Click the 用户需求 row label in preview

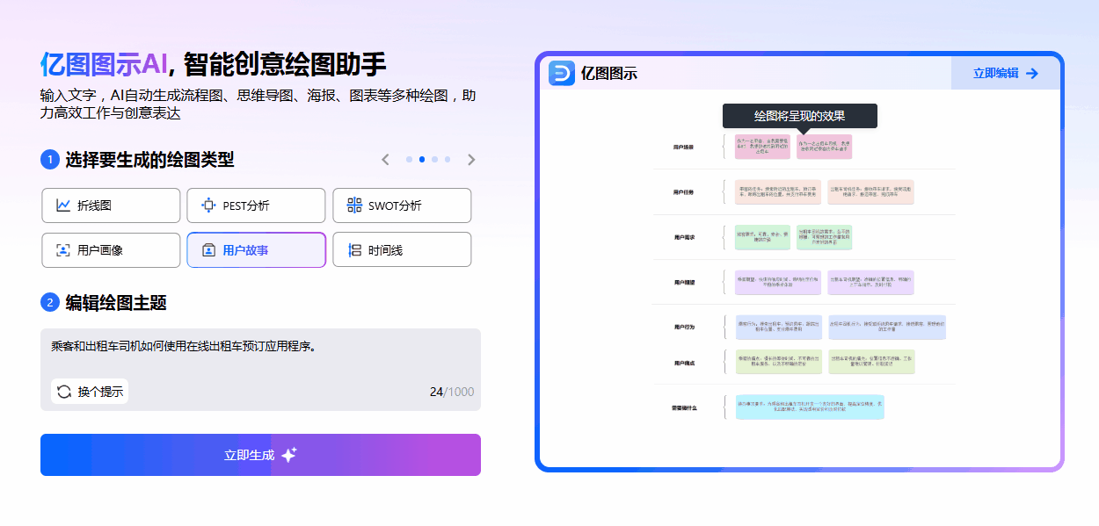[683, 237]
